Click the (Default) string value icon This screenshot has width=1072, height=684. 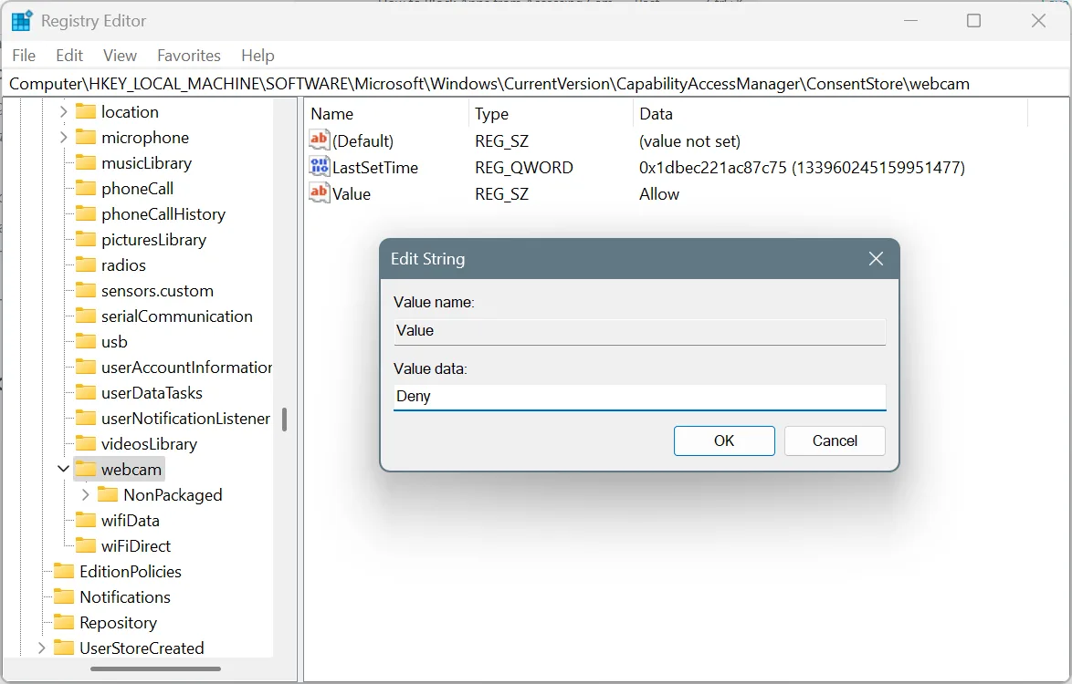320,140
